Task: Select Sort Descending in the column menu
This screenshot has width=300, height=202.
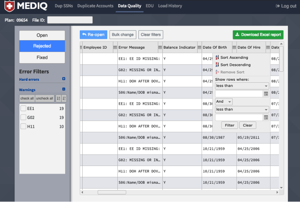Action: coord(235,65)
